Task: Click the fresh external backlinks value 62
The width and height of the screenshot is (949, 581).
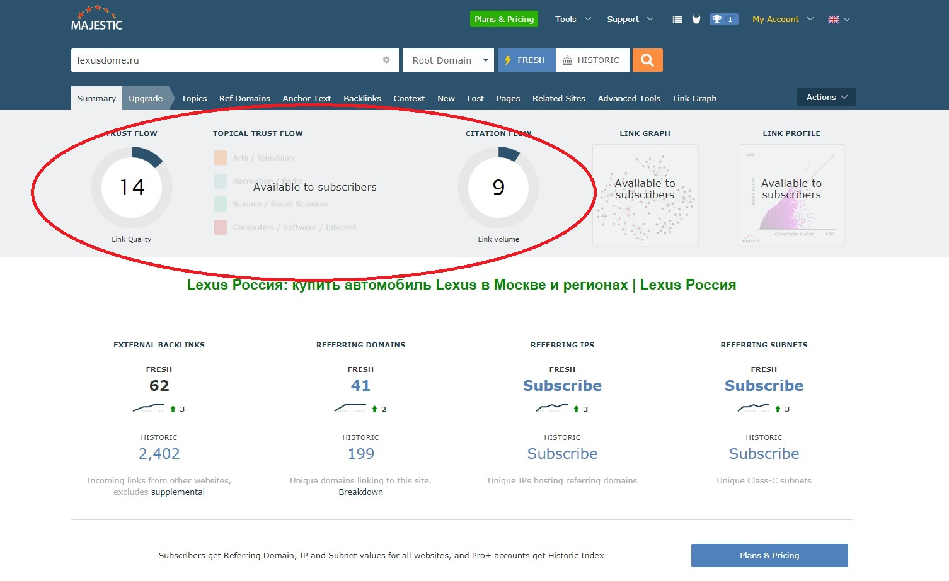Action: coord(159,386)
